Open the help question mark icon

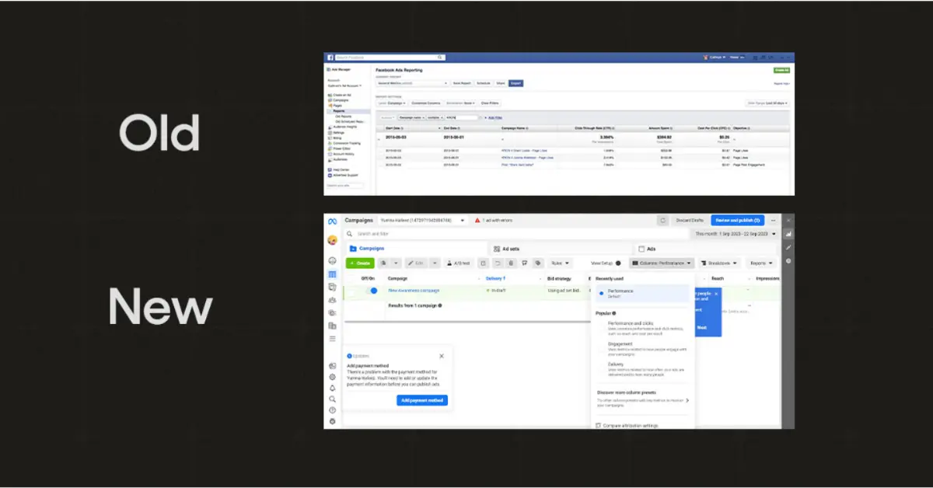pos(332,410)
